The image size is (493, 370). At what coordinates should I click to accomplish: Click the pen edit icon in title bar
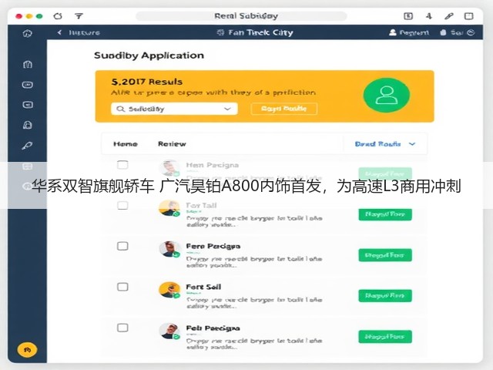click(449, 16)
